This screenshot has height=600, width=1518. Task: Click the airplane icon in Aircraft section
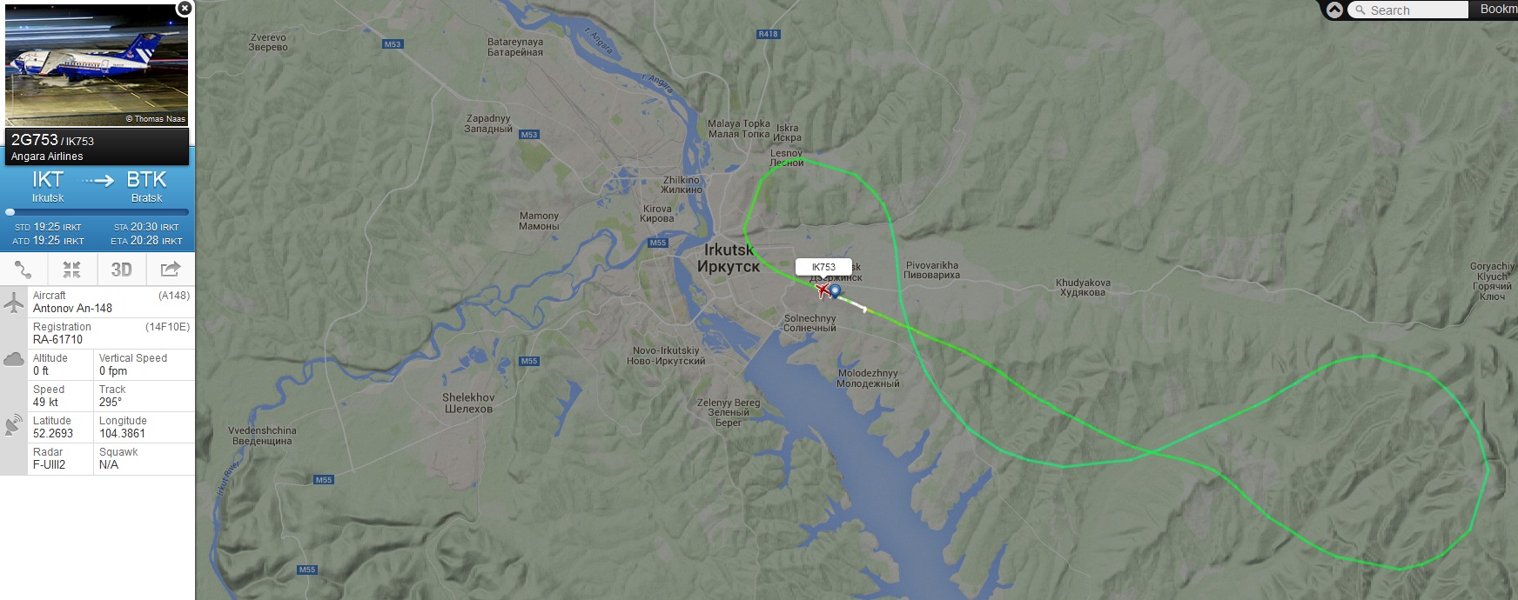coord(14,303)
